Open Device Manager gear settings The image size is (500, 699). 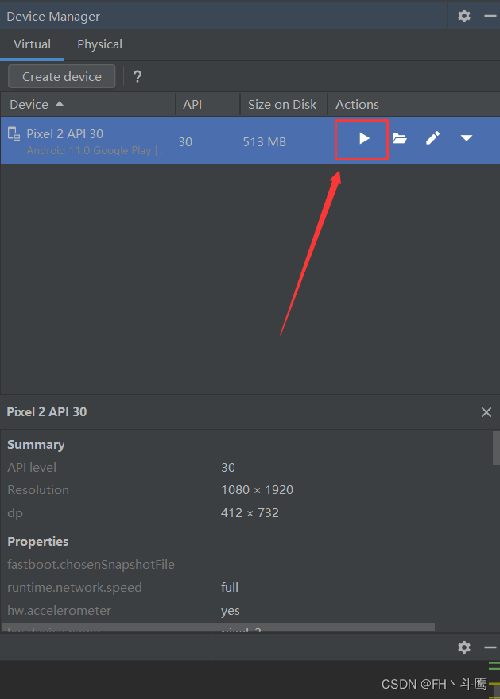[x=464, y=16]
